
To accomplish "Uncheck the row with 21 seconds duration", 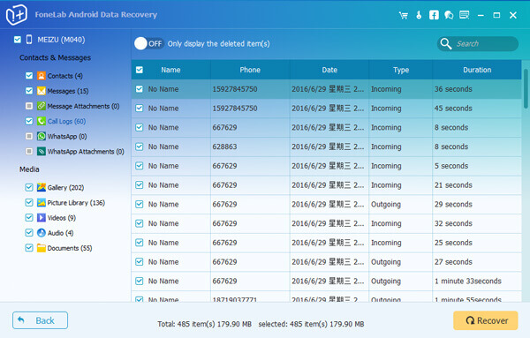I will [x=140, y=185].
